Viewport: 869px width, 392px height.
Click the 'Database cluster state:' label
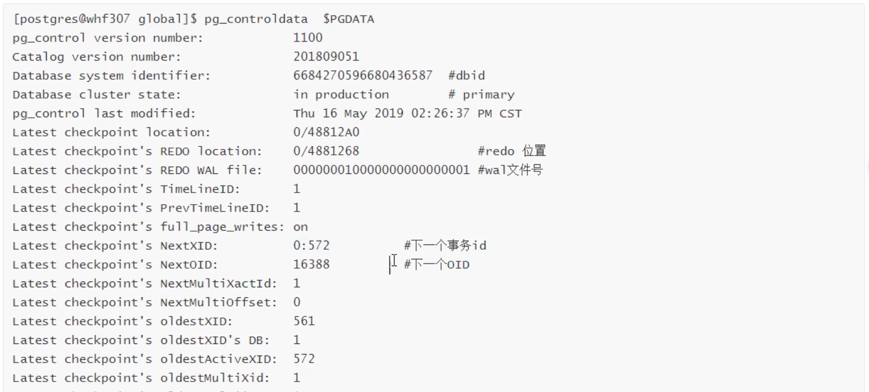click(97, 95)
